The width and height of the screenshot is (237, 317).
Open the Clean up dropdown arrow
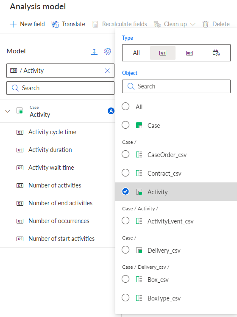[193, 24]
